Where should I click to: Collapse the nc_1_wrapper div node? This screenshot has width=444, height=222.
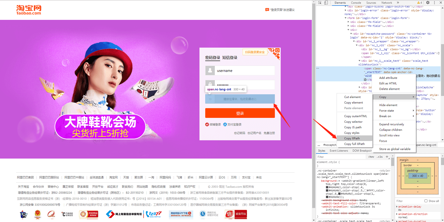[x=354, y=41]
